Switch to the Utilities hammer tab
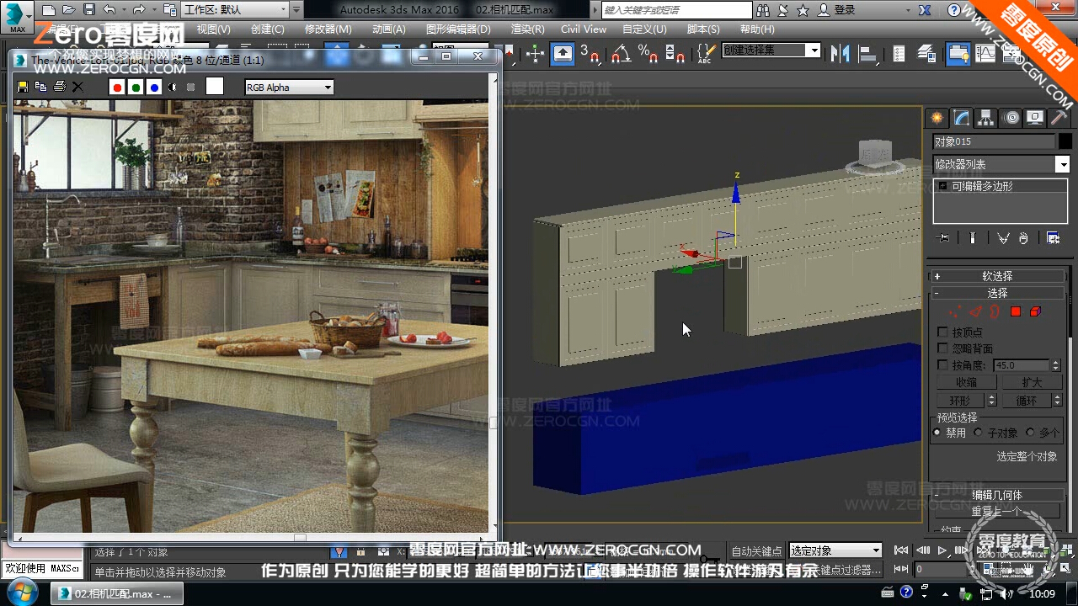This screenshot has width=1078, height=606. click(1059, 118)
